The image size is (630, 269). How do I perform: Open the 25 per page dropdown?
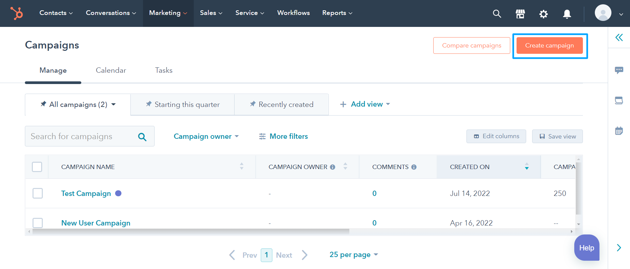354,255
